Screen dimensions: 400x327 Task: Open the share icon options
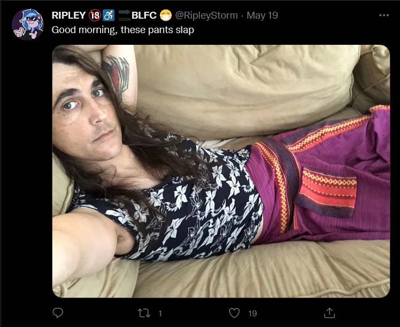(329, 313)
